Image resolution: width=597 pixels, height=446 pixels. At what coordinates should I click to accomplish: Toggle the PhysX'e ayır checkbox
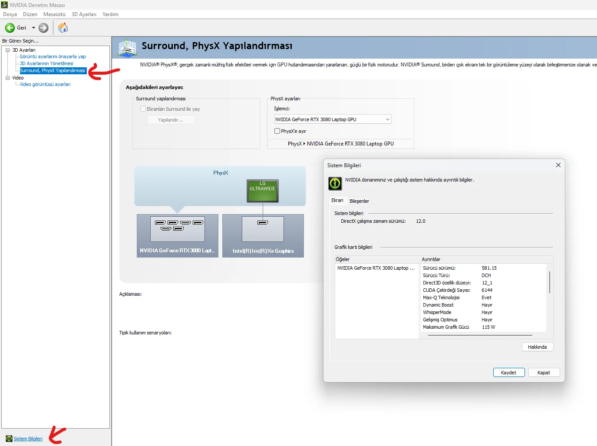tap(277, 131)
